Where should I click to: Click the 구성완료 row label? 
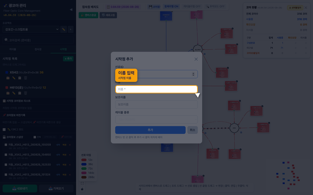point(251,43)
